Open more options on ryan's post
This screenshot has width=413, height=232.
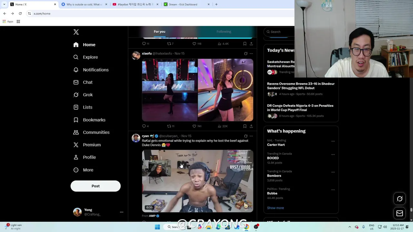251,136
